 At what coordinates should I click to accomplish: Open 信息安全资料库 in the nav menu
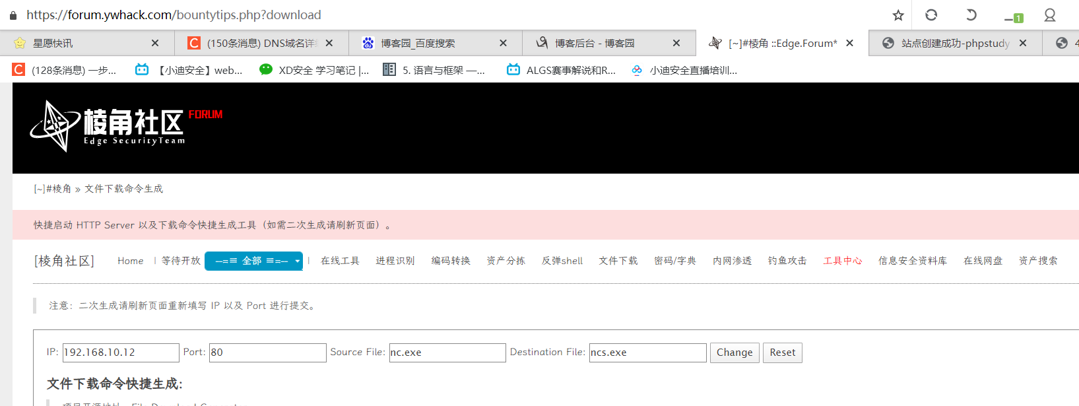click(x=913, y=261)
